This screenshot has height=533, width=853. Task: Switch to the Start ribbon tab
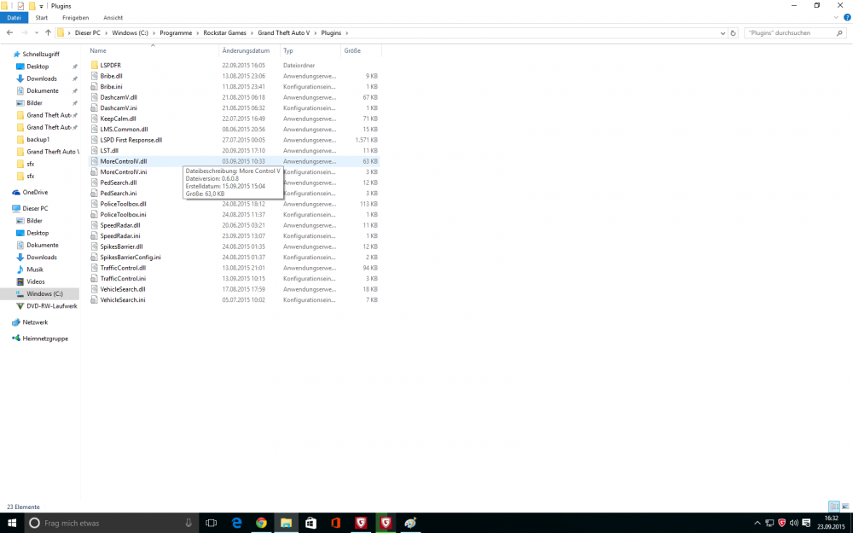tap(41, 18)
